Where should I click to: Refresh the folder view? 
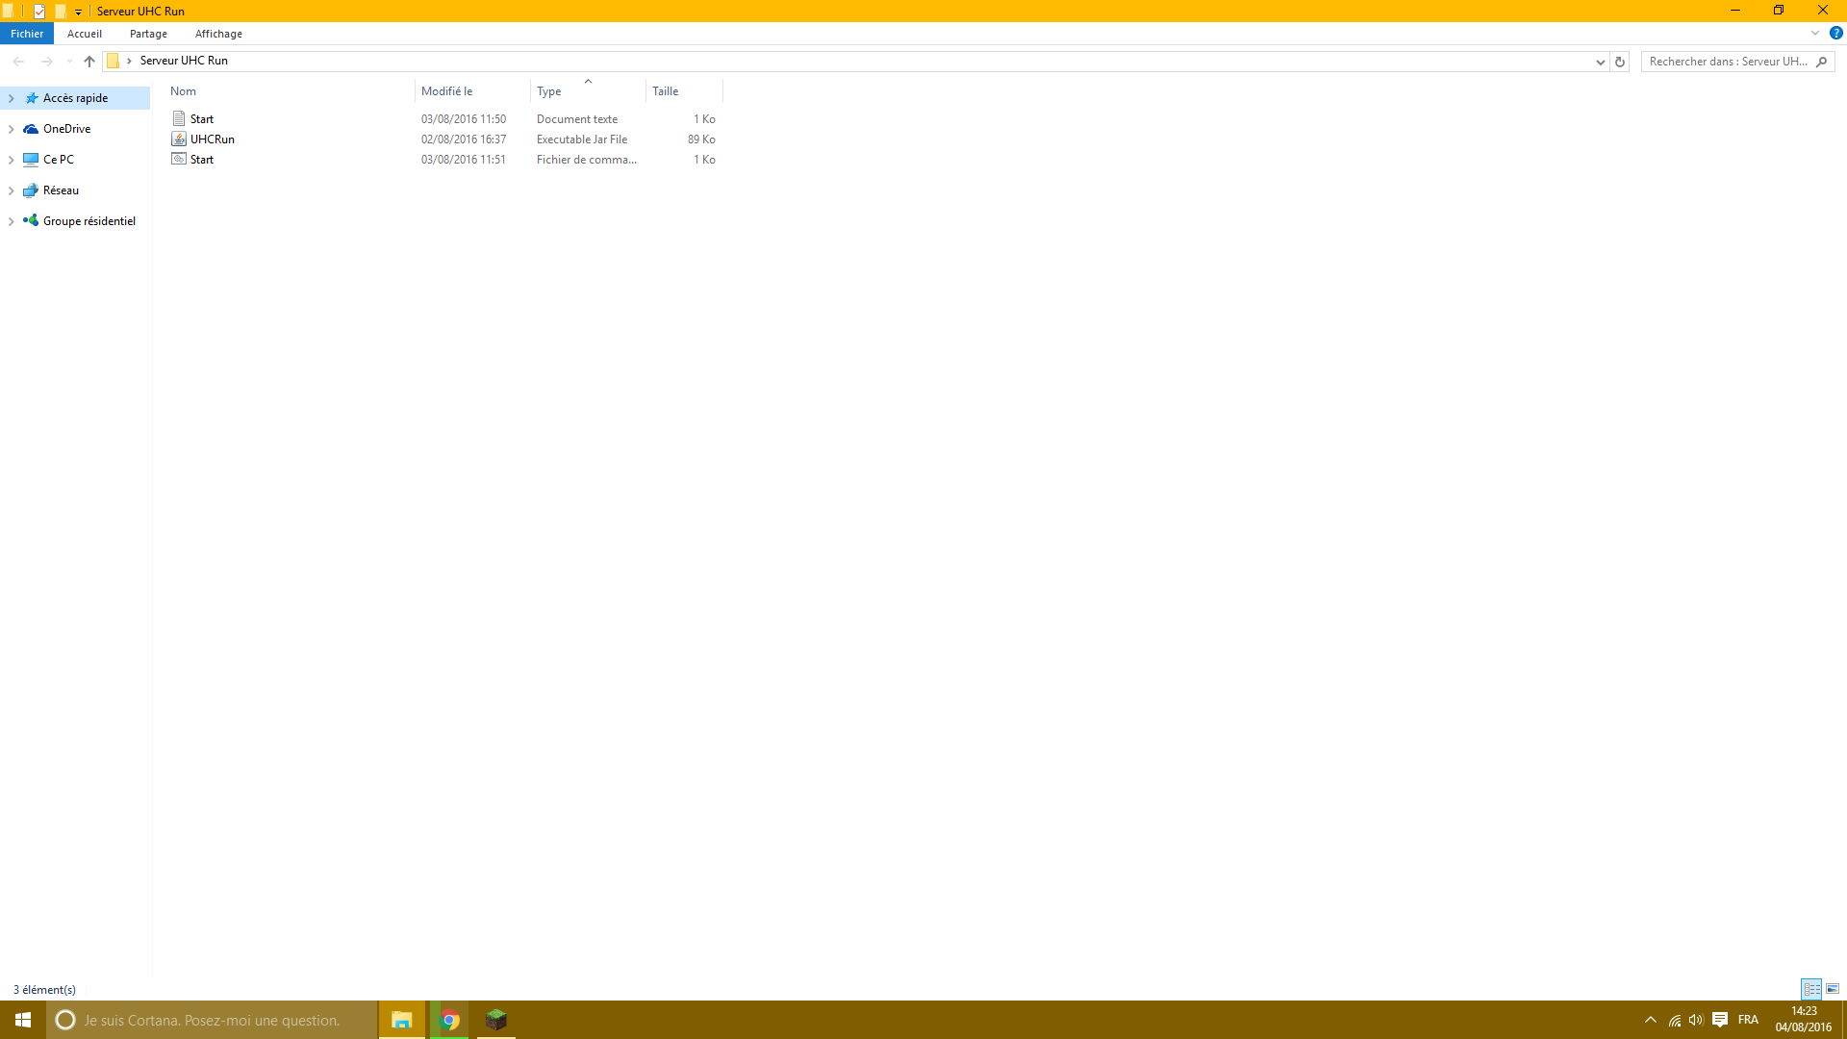click(x=1620, y=62)
